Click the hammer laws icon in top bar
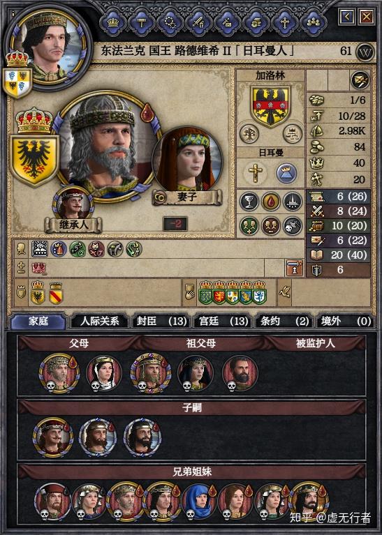The width and height of the screenshot is (382, 535). (142, 22)
